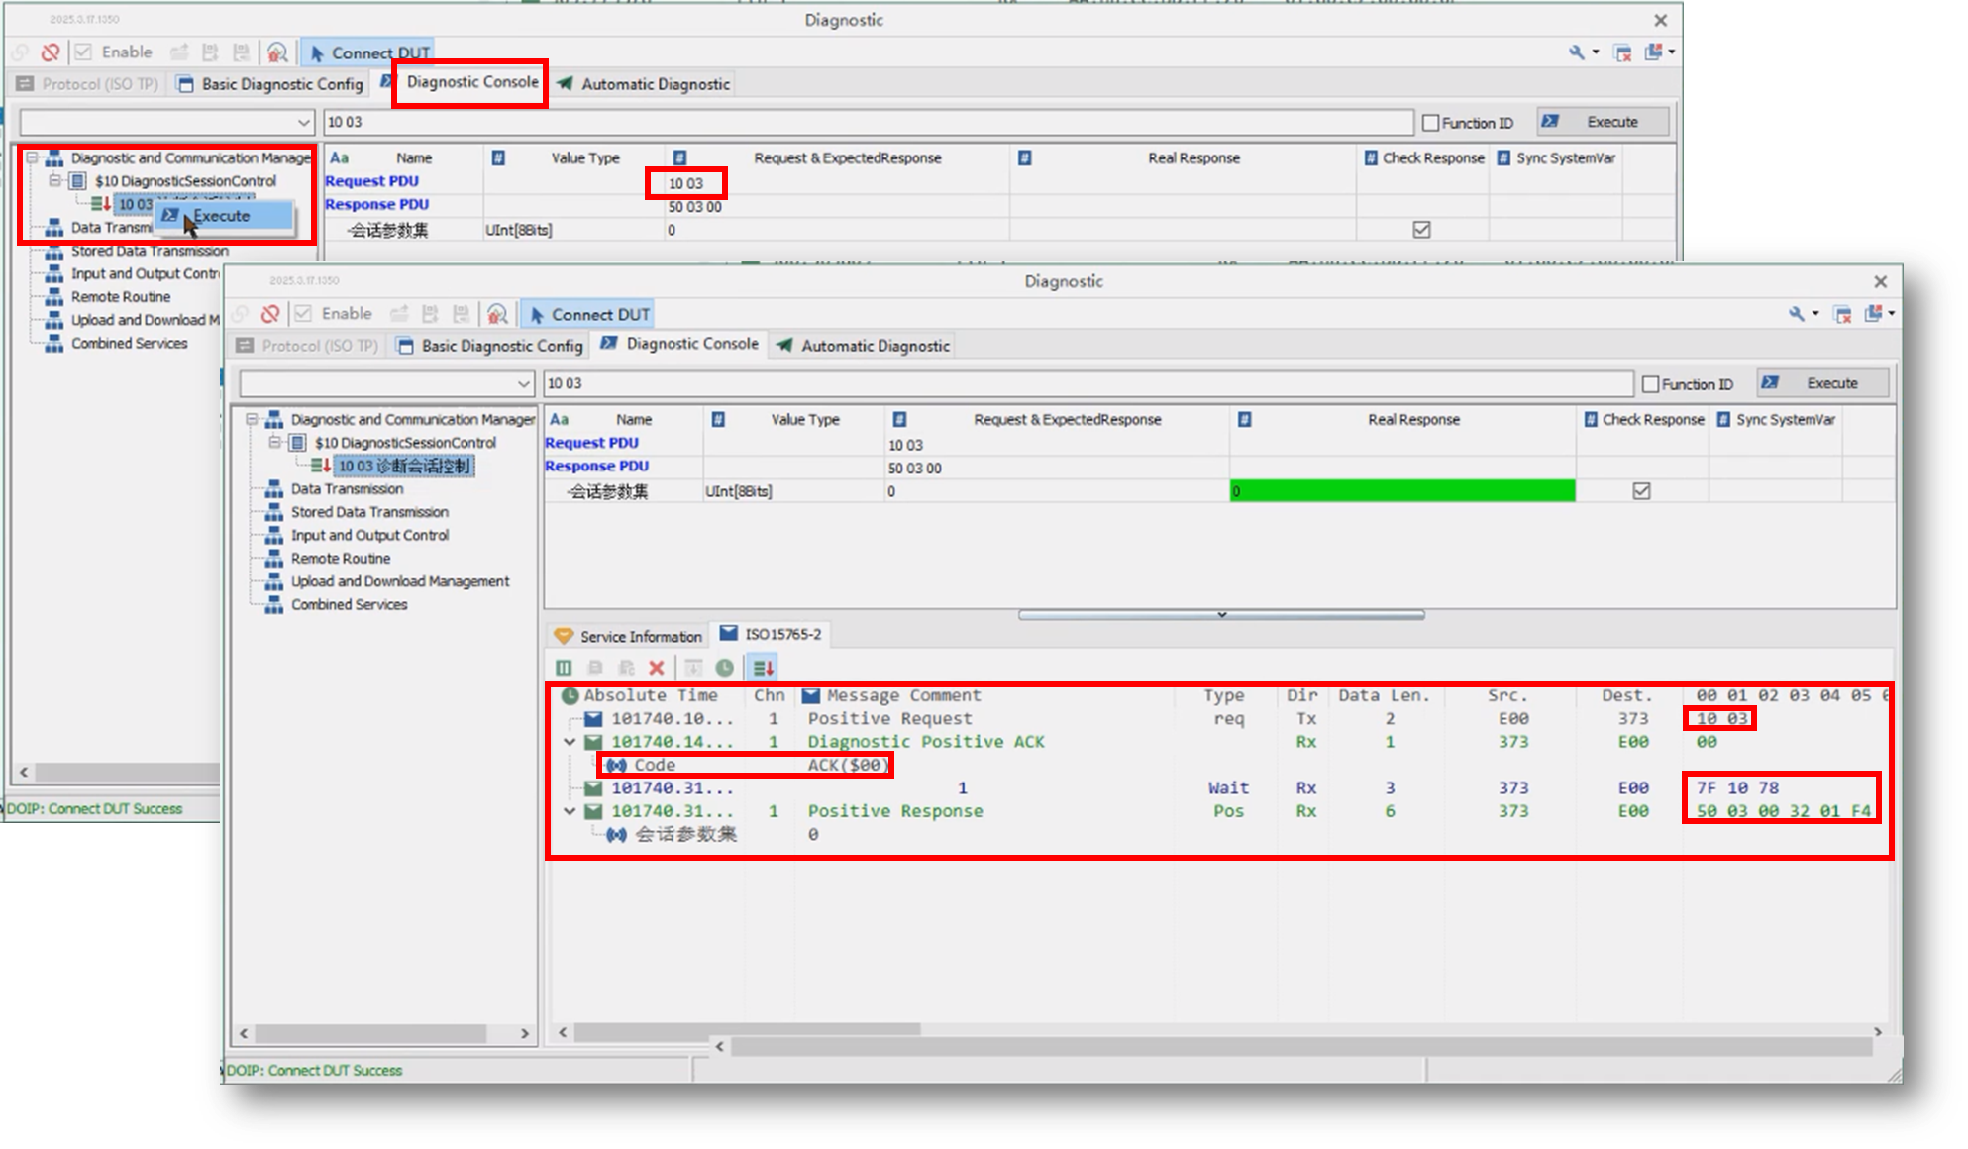Screen dimensions: 1968x1149
Task: Clear log with the red X icon
Action: pyautogui.click(x=656, y=668)
